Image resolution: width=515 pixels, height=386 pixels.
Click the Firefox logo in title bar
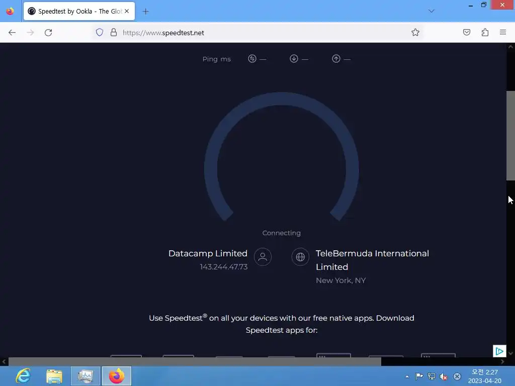(x=10, y=11)
